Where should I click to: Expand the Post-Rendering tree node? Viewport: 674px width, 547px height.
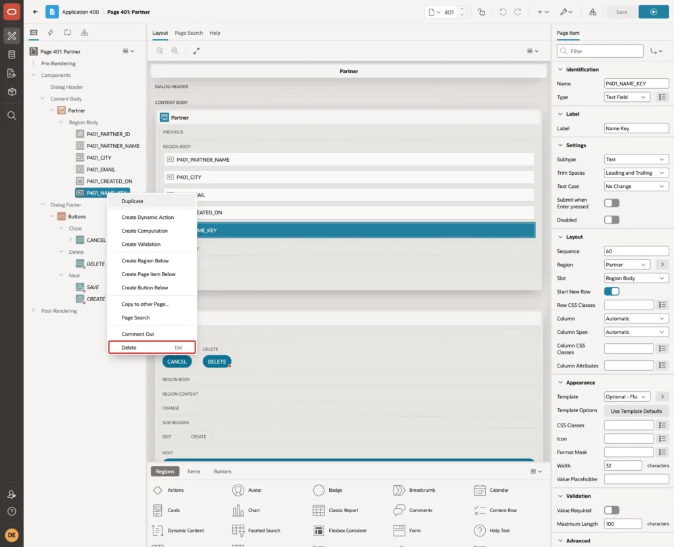[33, 310]
